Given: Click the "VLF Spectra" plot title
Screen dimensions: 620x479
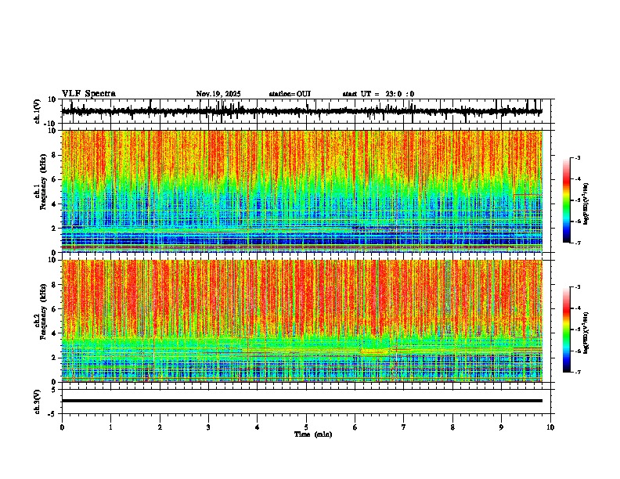Looking at the screenshot, I should (x=88, y=94).
